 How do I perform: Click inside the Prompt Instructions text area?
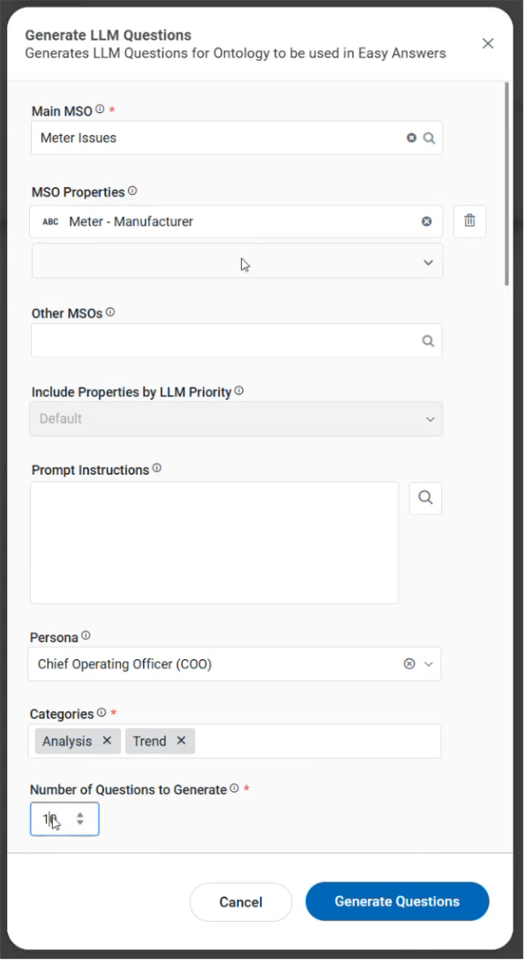214,543
